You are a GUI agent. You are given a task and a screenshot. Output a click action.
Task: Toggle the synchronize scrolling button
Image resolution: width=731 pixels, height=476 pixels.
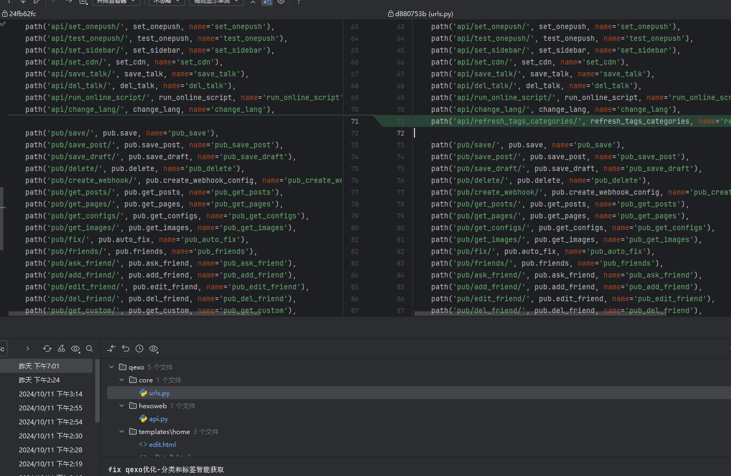click(x=267, y=2)
